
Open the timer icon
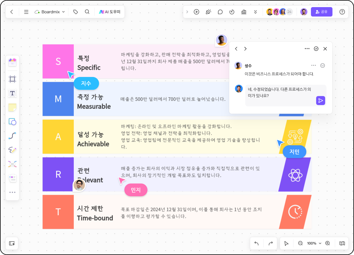coord(232,12)
